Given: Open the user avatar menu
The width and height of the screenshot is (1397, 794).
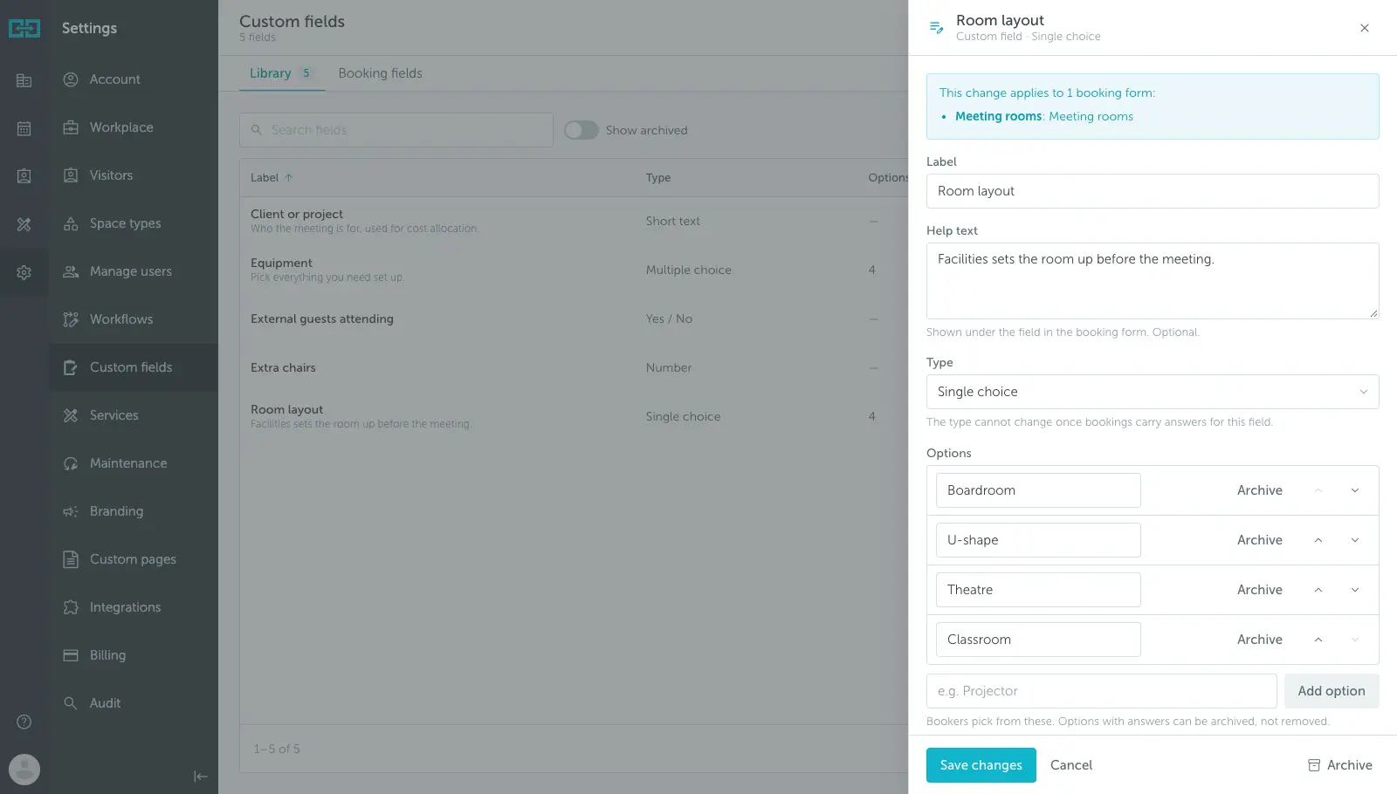Looking at the screenshot, I should click(24, 770).
